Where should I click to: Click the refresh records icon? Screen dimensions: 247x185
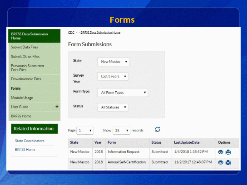pyautogui.click(x=158, y=130)
